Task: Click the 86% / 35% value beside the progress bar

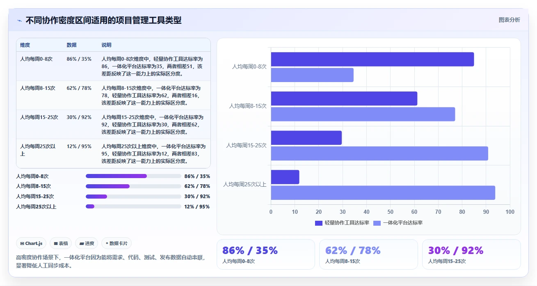Action: click(197, 176)
